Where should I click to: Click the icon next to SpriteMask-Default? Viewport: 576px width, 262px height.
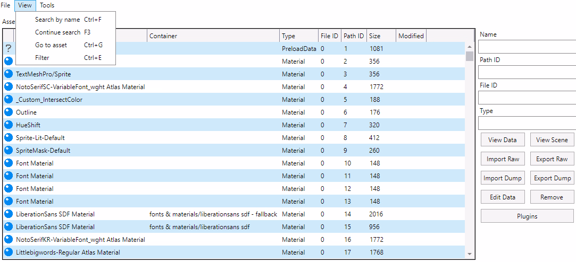[x=9, y=151]
